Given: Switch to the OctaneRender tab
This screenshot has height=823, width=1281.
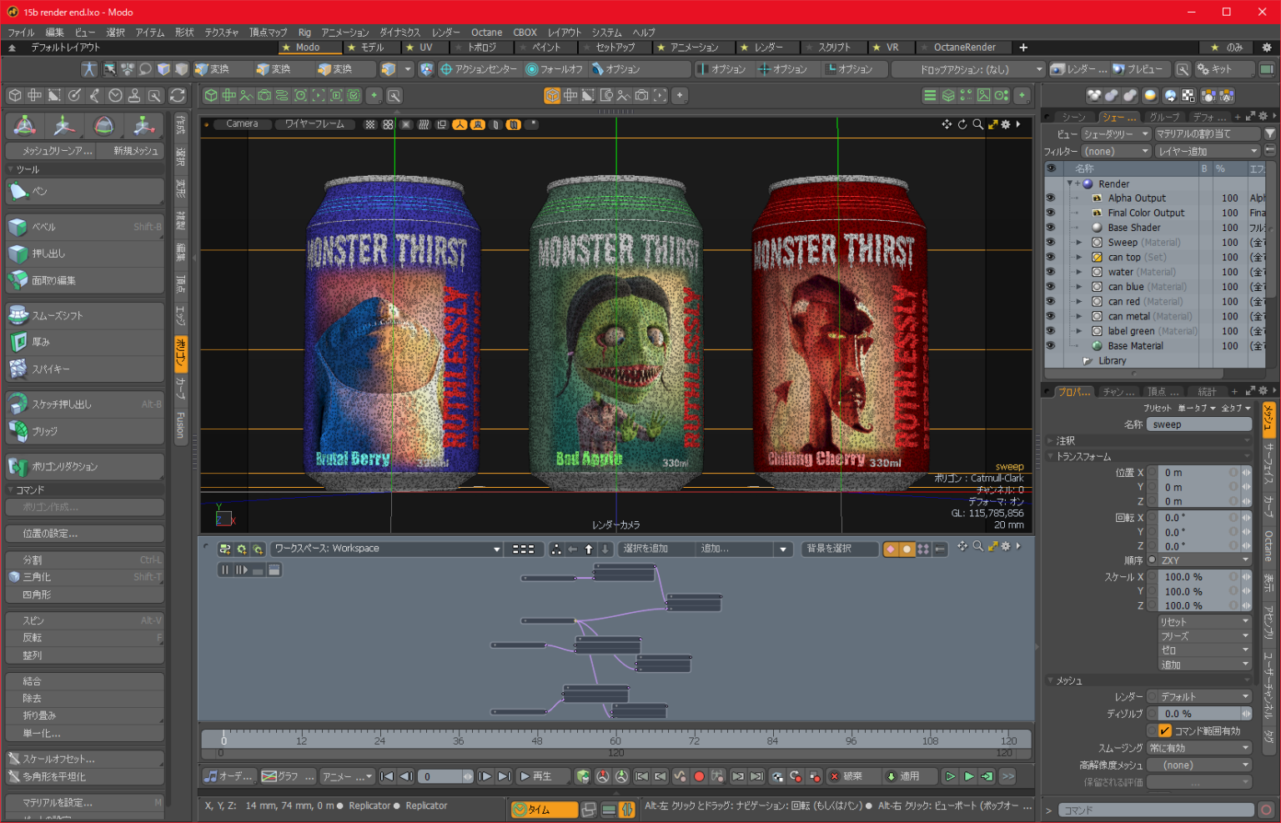Looking at the screenshot, I should point(963,48).
